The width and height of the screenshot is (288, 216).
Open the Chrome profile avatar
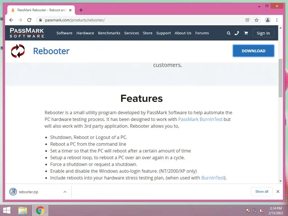tap(268, 20)
